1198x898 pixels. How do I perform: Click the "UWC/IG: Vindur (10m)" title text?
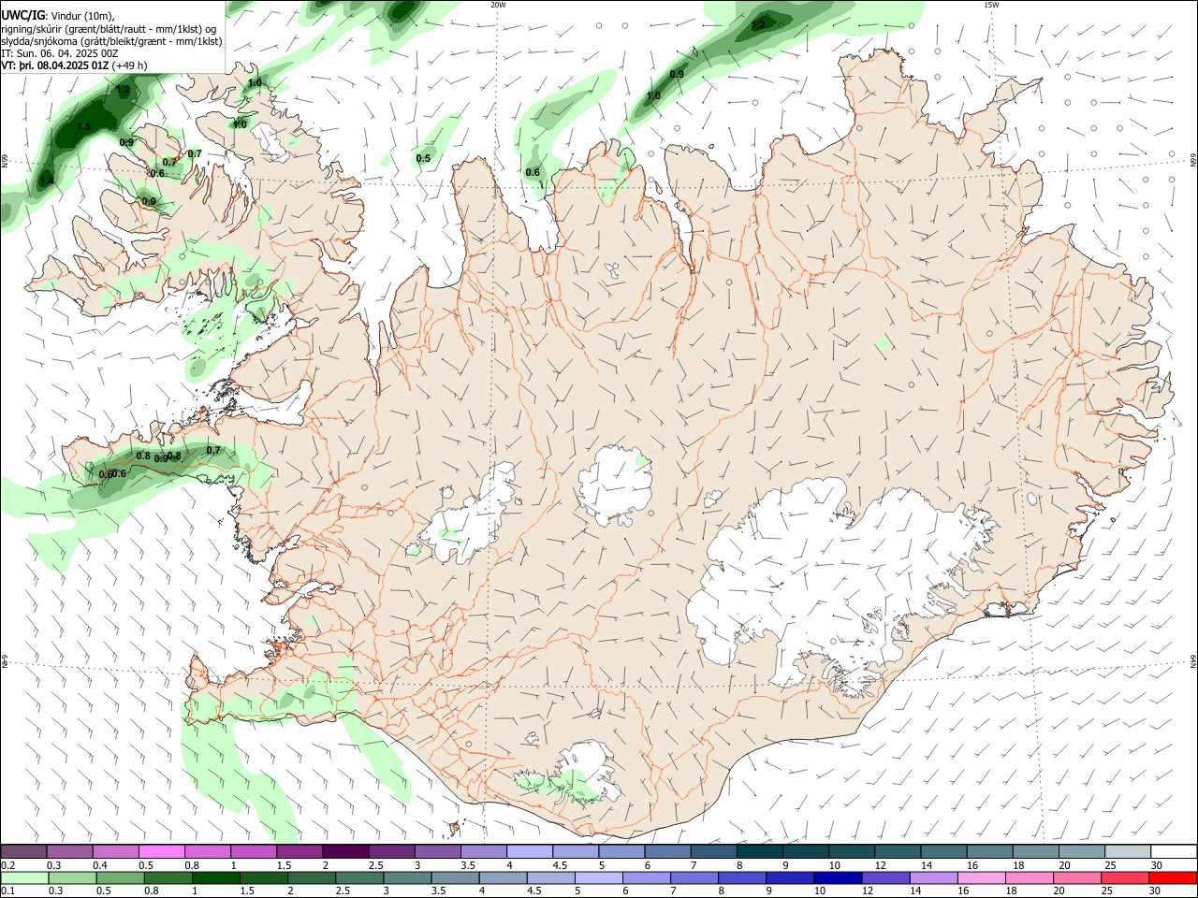pyautogui.click(x=57, y=16)
